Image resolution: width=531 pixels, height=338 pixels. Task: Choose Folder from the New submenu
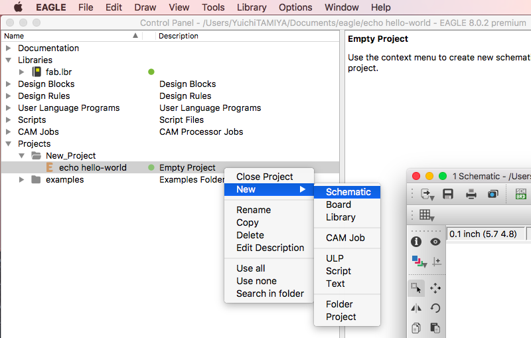coord(347,304)
